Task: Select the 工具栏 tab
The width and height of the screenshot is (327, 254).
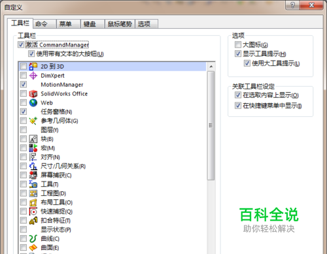Action: point(20,23)
